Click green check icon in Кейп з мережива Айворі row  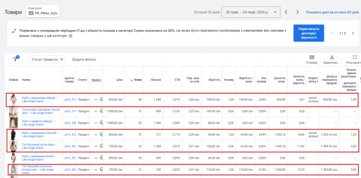102,99
